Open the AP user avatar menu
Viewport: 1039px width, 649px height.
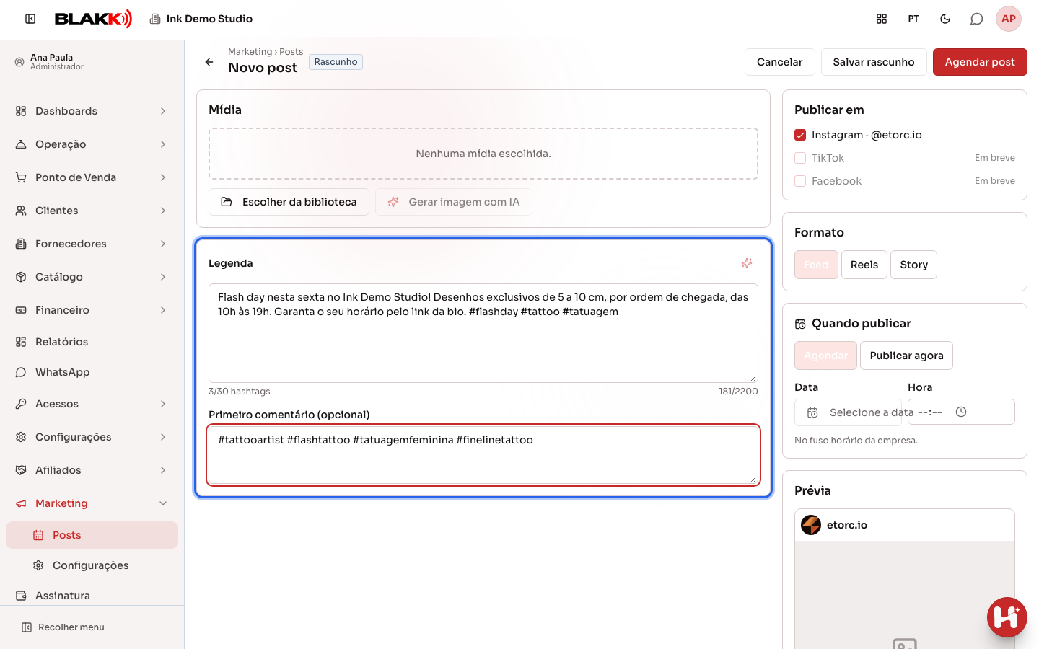click(x=1009, y=19)
